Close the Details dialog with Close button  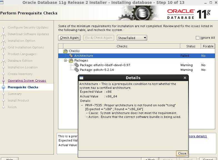[x=182, y=153]
